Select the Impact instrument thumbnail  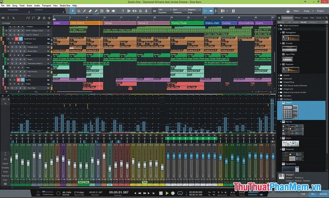pyautogui.click(x=290, y=112)
